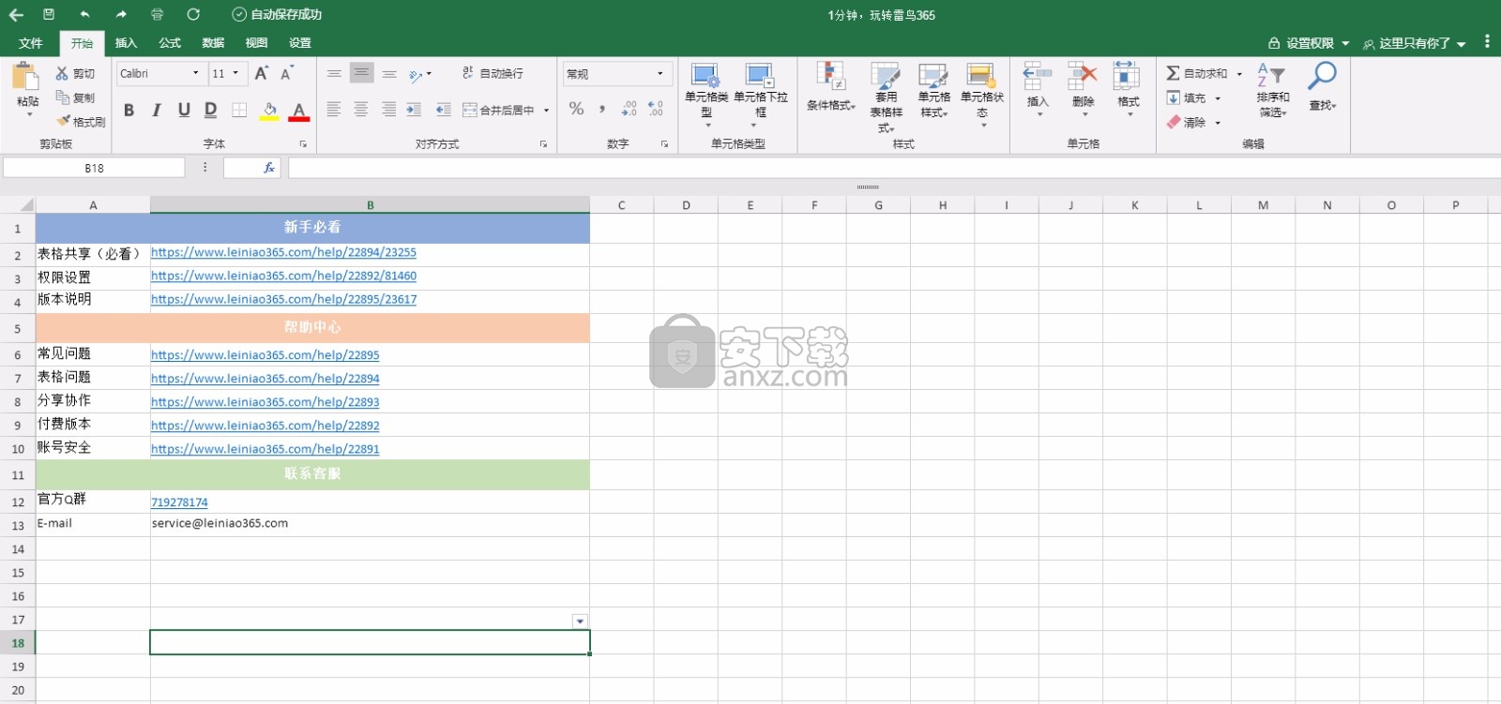
Task: Expand the Clear (清除) dropdown
Action: [x=1218, y=122]
